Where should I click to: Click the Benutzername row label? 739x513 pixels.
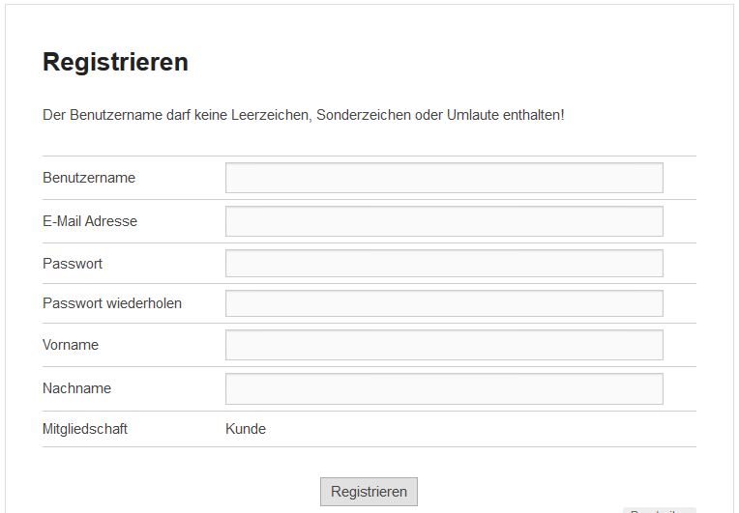click(x=89, y=178)
